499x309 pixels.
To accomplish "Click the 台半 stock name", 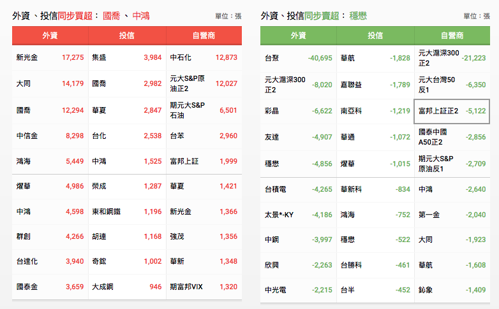I will point(348,290).
